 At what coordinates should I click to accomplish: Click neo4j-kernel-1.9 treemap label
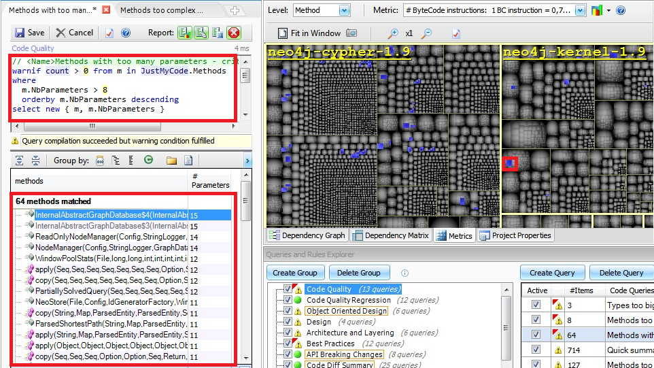point(574,52)
